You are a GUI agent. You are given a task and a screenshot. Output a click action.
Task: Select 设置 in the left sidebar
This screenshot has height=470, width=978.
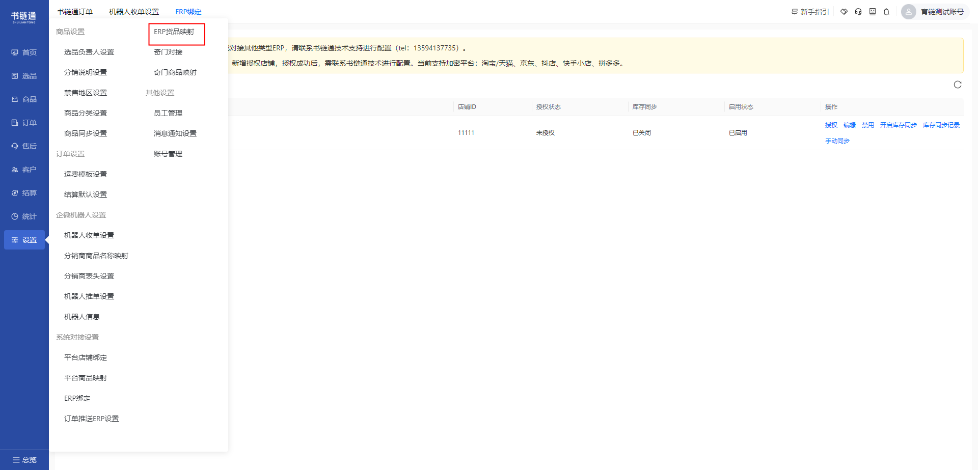[24, 240]
